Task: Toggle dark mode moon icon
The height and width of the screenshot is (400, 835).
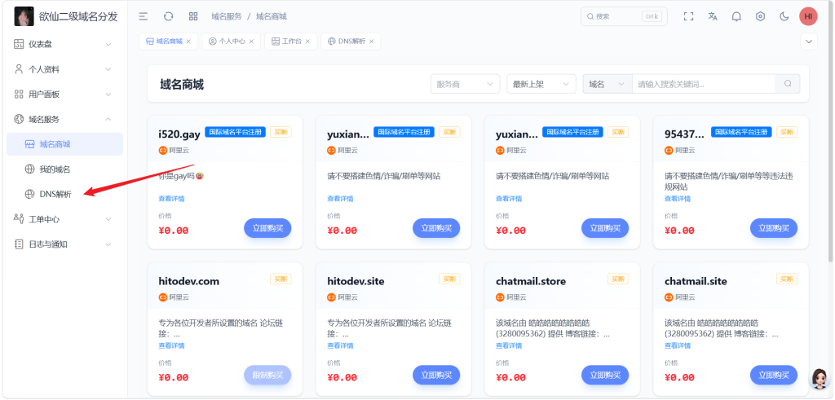Action: pos(784,16)
